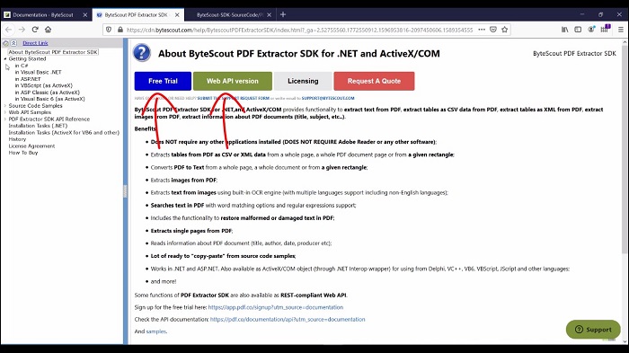Expand the Source Code Samples node
This screenshot has width=629, height=353.
point(5,106)
